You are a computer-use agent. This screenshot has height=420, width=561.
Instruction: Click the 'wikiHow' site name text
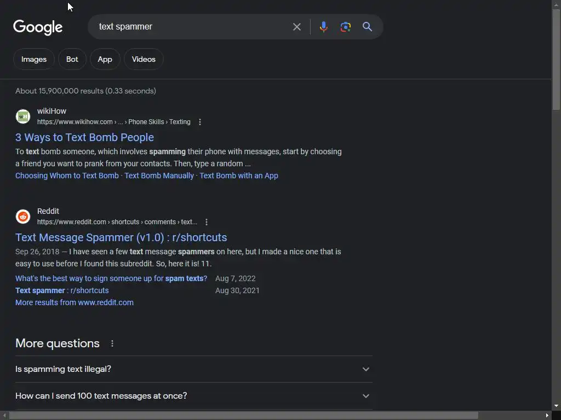(x=51, y=112)
